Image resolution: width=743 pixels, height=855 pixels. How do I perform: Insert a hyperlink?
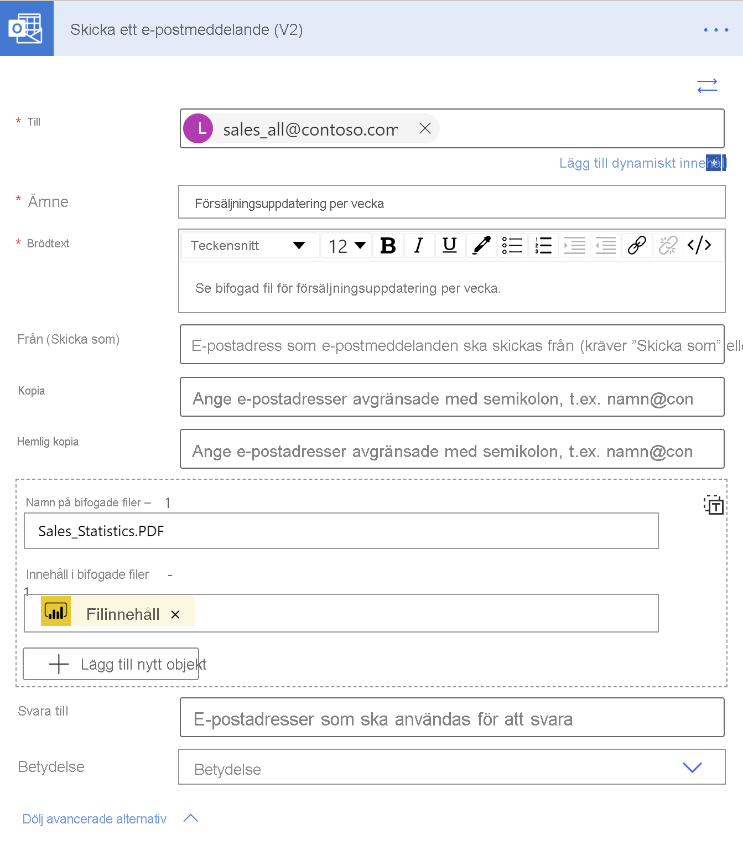(x=637, y=245)
